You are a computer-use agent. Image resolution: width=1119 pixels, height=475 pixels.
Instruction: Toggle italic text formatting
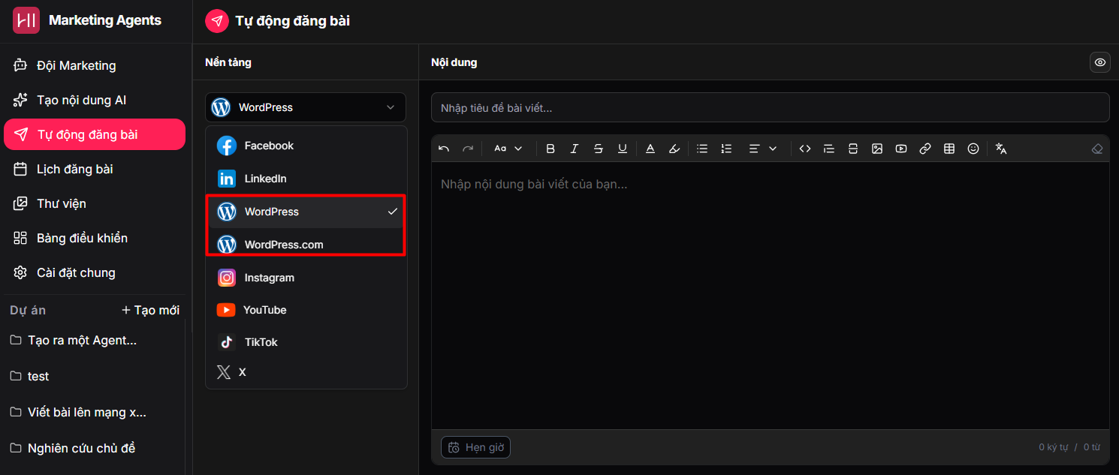coord(575,149)
